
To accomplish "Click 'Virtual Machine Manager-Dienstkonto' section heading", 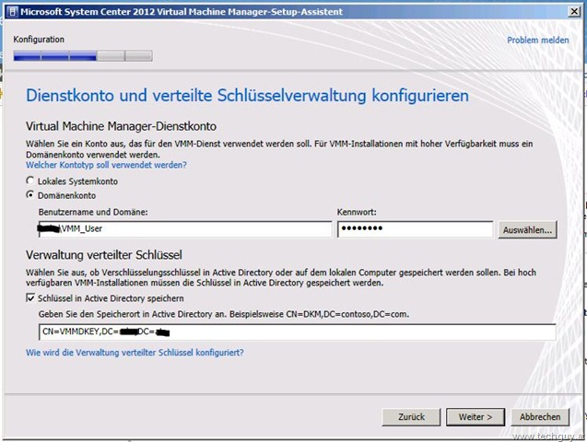I will pos(121,126).
